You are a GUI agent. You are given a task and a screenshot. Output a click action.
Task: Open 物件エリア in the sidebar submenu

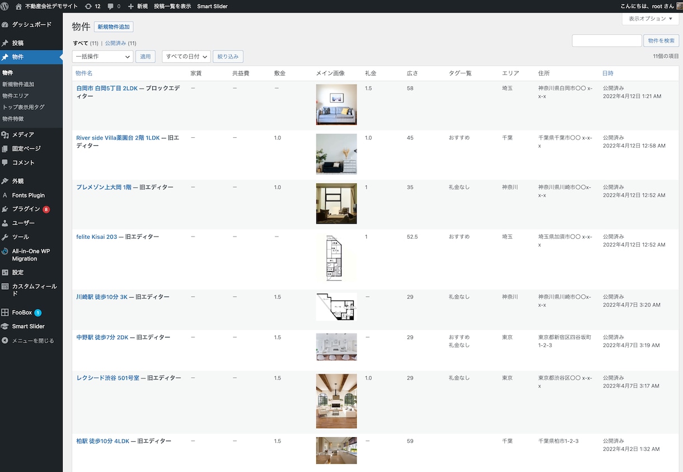(x=16, y=96)
